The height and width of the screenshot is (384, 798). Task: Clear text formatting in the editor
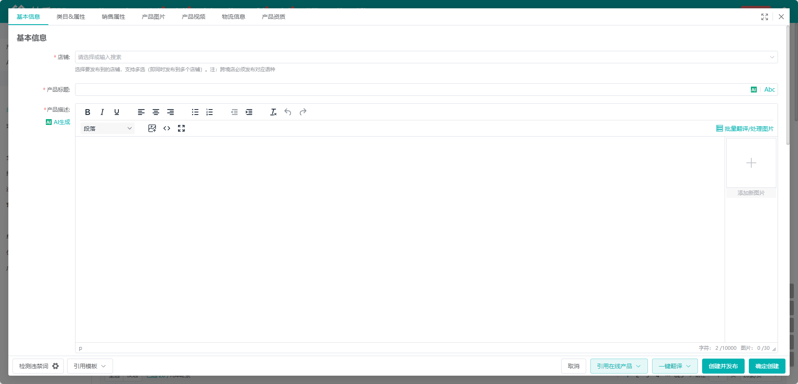click(274, 112)
